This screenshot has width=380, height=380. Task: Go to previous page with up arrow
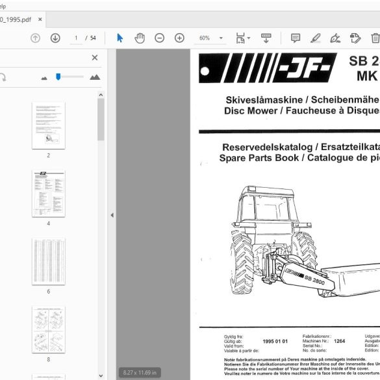click(35, 38)
